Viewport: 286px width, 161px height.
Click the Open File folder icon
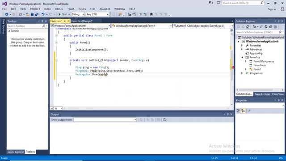[x=27, y=14]
